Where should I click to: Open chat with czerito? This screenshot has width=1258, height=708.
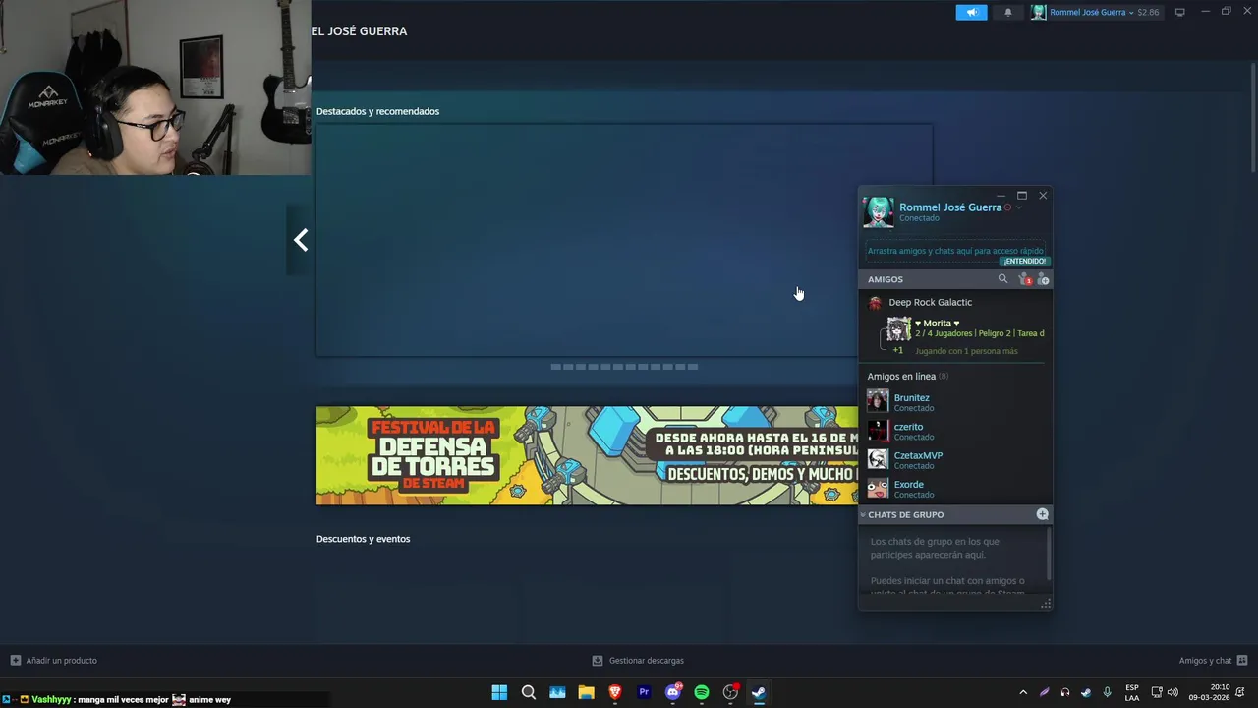pyautogui.click(x=955, y=431)
